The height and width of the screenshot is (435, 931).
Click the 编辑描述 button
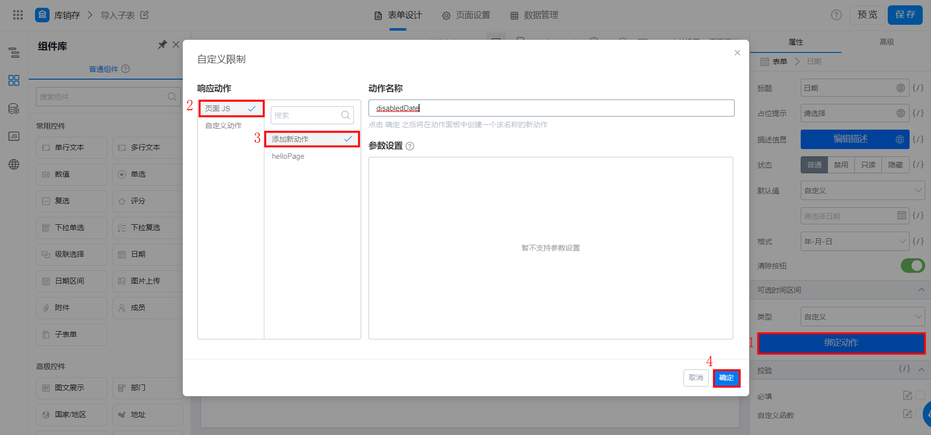[x=855, y=139]
